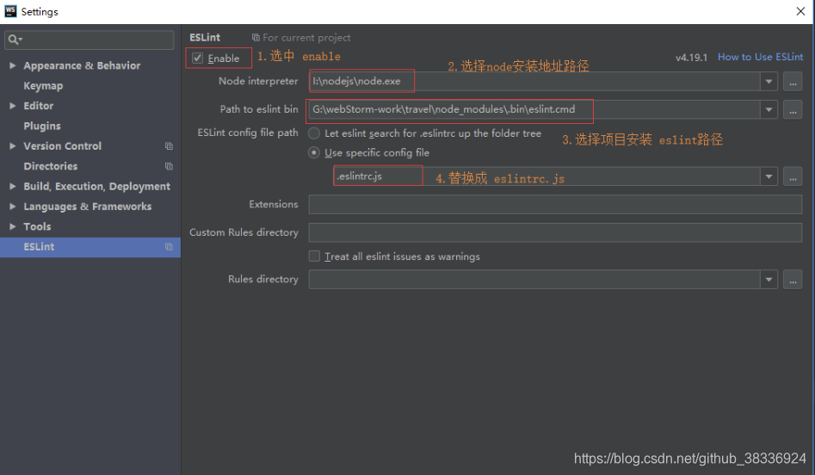Click the project-level icon beside Directories
The width and height of the screenshot is (815, 475).
[169, 166]
